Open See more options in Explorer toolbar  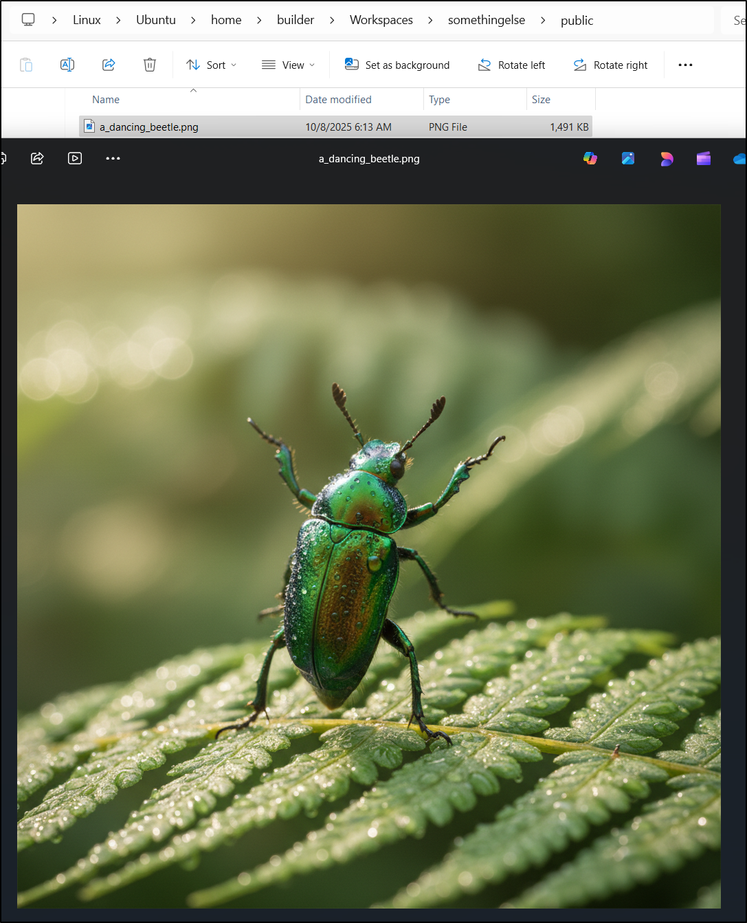(685, 65)
